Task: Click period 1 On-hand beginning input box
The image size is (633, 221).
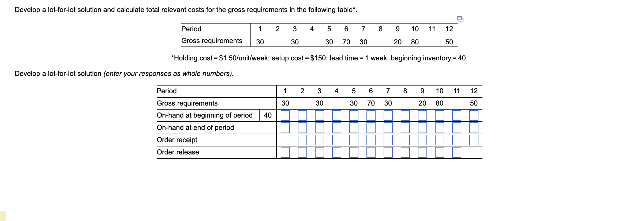Action: click(x=285, y=115)
